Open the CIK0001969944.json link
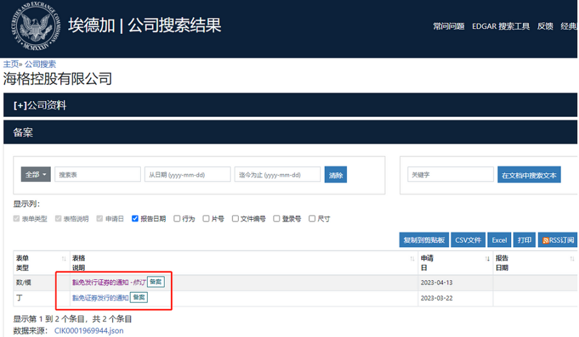579x337 pixels. pyautogui.click(x=89, y=331)
